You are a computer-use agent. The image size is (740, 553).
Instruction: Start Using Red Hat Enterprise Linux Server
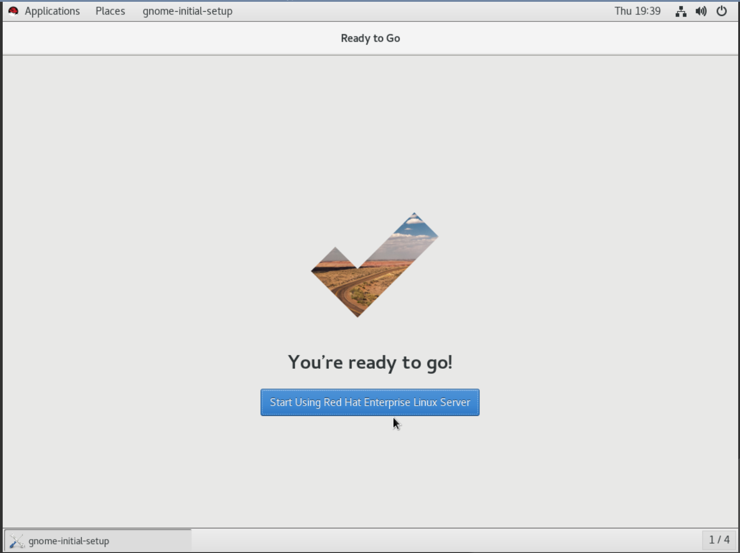[x=370, y=402]
